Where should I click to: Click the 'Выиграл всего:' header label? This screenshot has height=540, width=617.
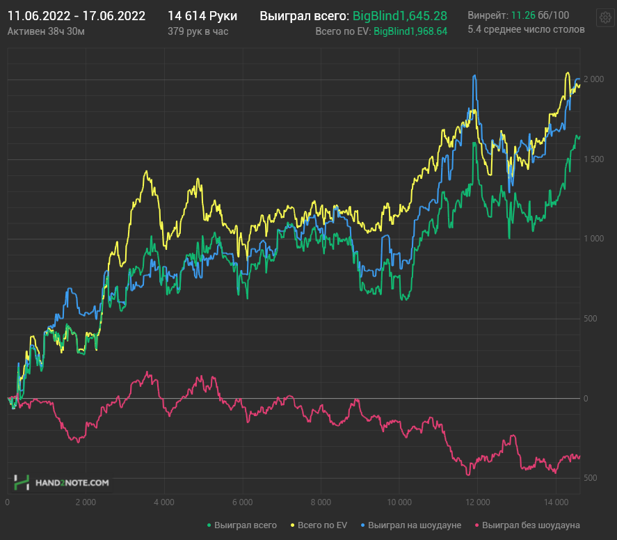pos(304,16)
